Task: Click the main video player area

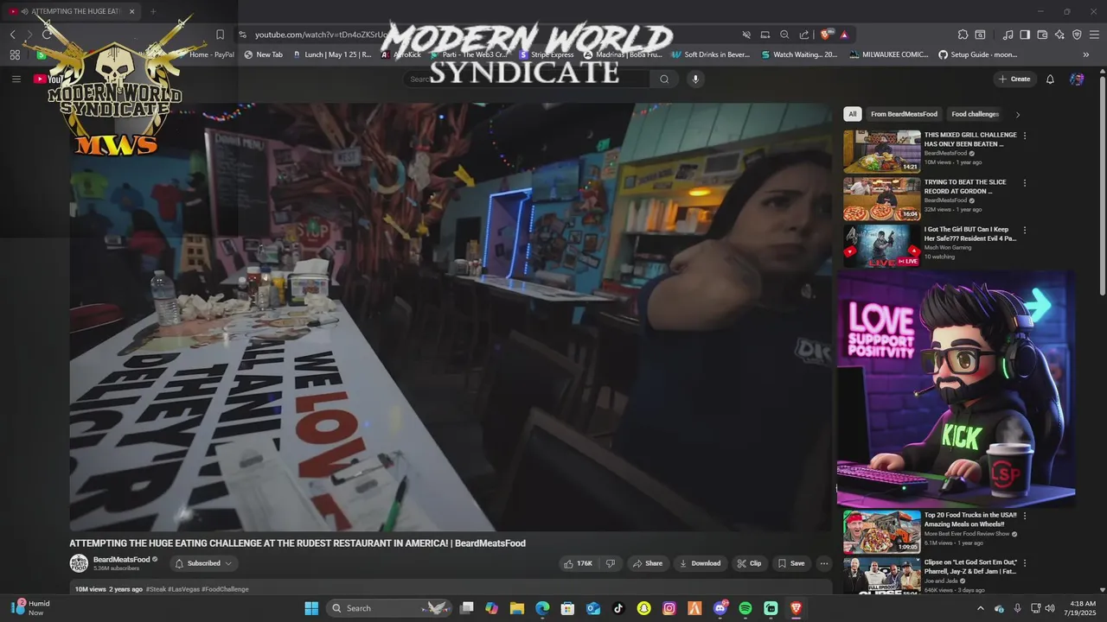Action: [451, 317]
